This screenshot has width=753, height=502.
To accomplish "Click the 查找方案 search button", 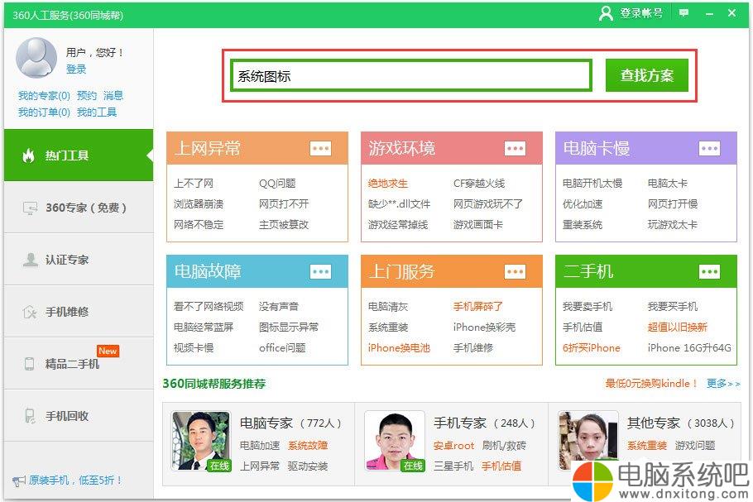I will pos(647,75).
